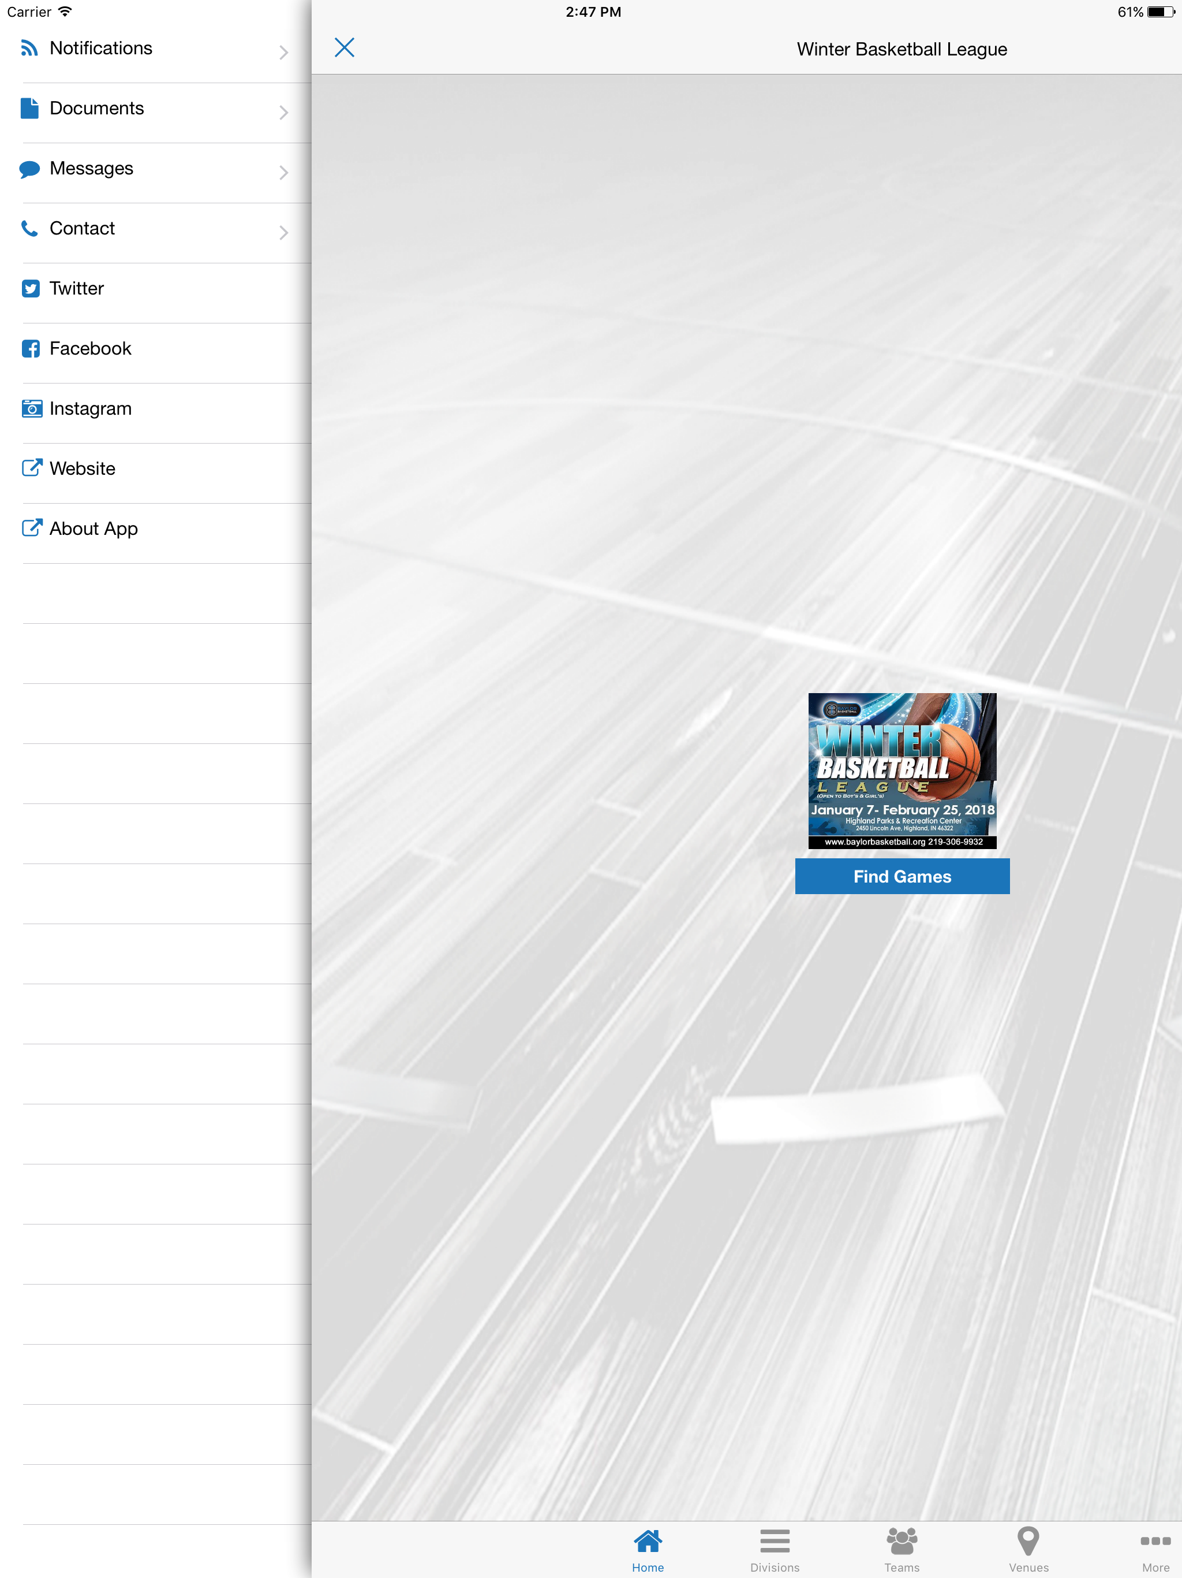The image size is (1182, 1578).
Task: Open the Website link
Action: (155, 472)
